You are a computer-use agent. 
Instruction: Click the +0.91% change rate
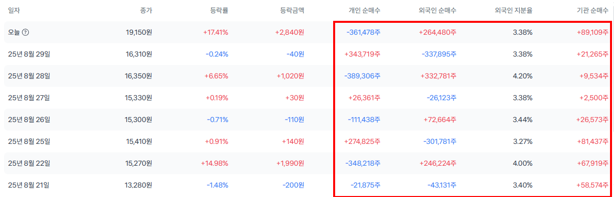click(217, 141)
